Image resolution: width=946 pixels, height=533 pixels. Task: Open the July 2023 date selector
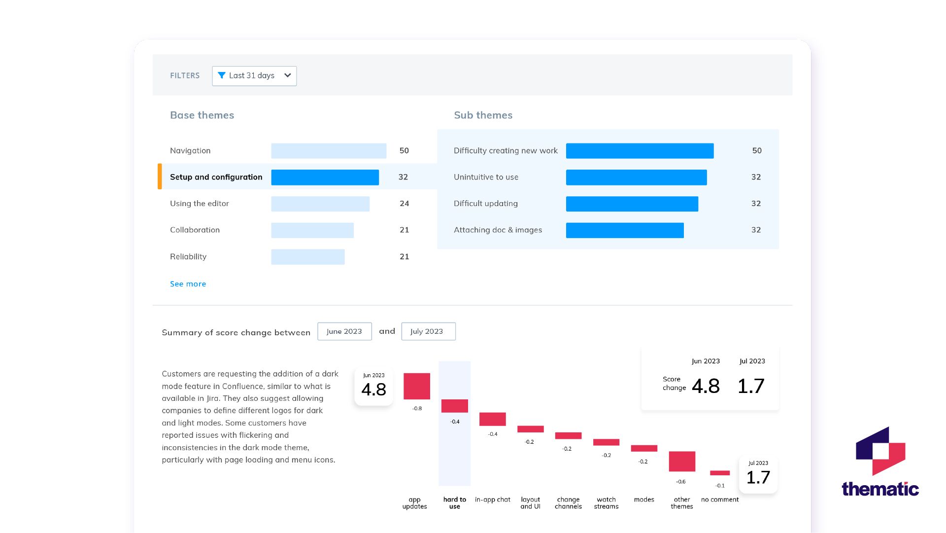428,332
